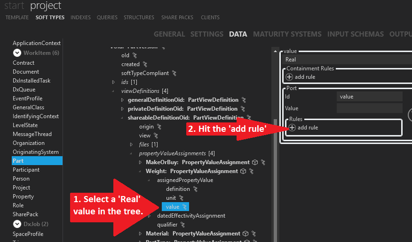Click 'add rule' in Port Rules

[x=308, y=128]
